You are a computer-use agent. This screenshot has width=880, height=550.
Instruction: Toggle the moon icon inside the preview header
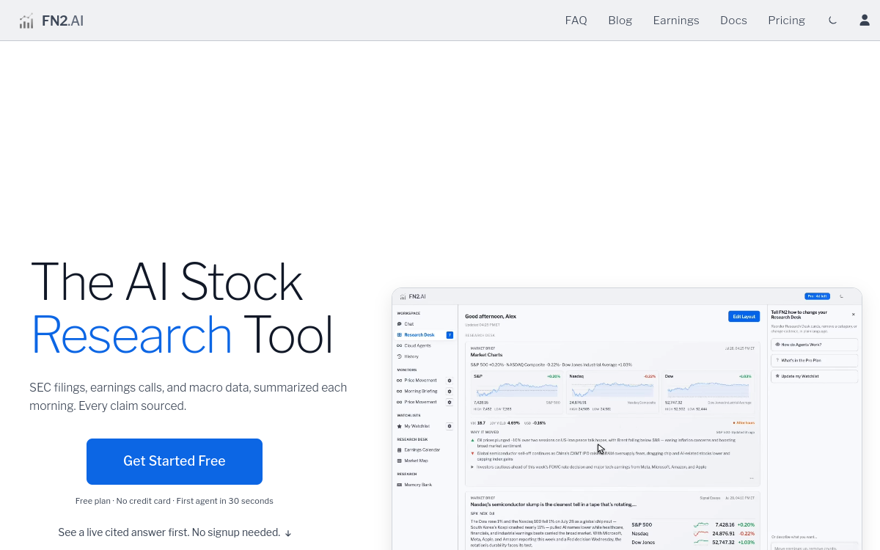pos(841,296)
